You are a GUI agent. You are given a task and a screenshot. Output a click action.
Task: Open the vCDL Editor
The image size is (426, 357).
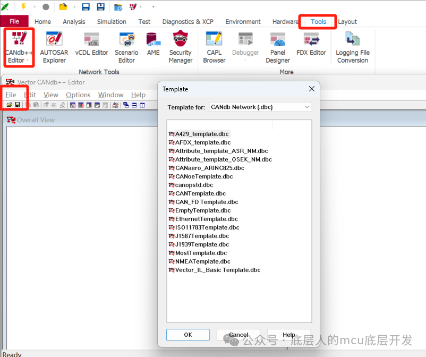pyautogui.click(x=91, y=44)
